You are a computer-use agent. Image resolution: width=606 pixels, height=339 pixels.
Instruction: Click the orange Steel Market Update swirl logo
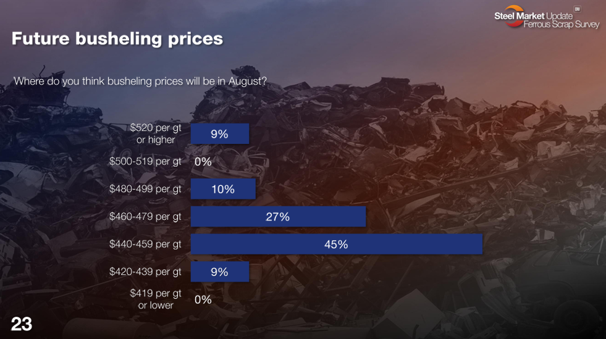[x=514, y=15]
